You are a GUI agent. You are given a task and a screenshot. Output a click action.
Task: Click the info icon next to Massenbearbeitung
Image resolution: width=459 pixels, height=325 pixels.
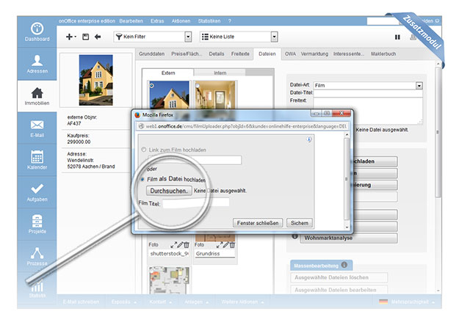(x=344, y=265)
